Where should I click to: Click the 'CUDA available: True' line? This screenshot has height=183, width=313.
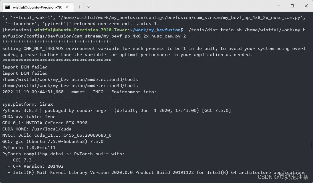[29, 117]
